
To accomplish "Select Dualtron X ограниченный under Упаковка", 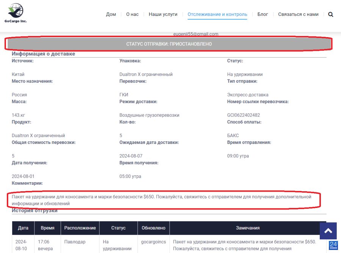I will [146, 74].
